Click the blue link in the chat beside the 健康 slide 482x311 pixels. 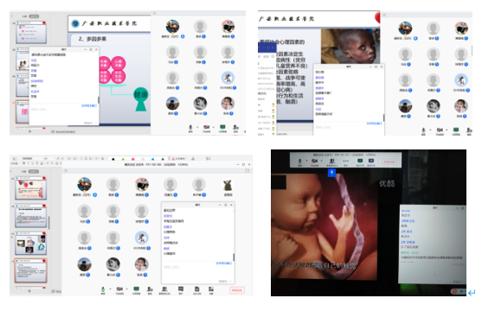point(89,105)
